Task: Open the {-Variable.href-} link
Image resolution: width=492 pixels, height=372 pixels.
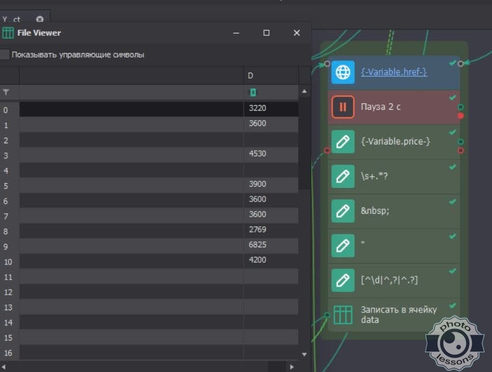Action: (x=393, y=72)
